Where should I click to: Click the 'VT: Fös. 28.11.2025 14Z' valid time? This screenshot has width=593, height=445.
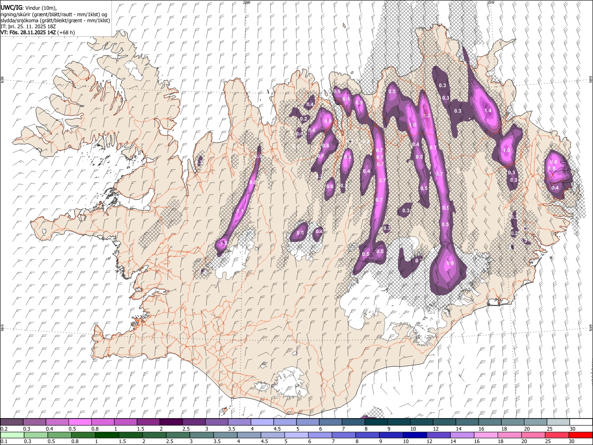click(x=28, y=32)
